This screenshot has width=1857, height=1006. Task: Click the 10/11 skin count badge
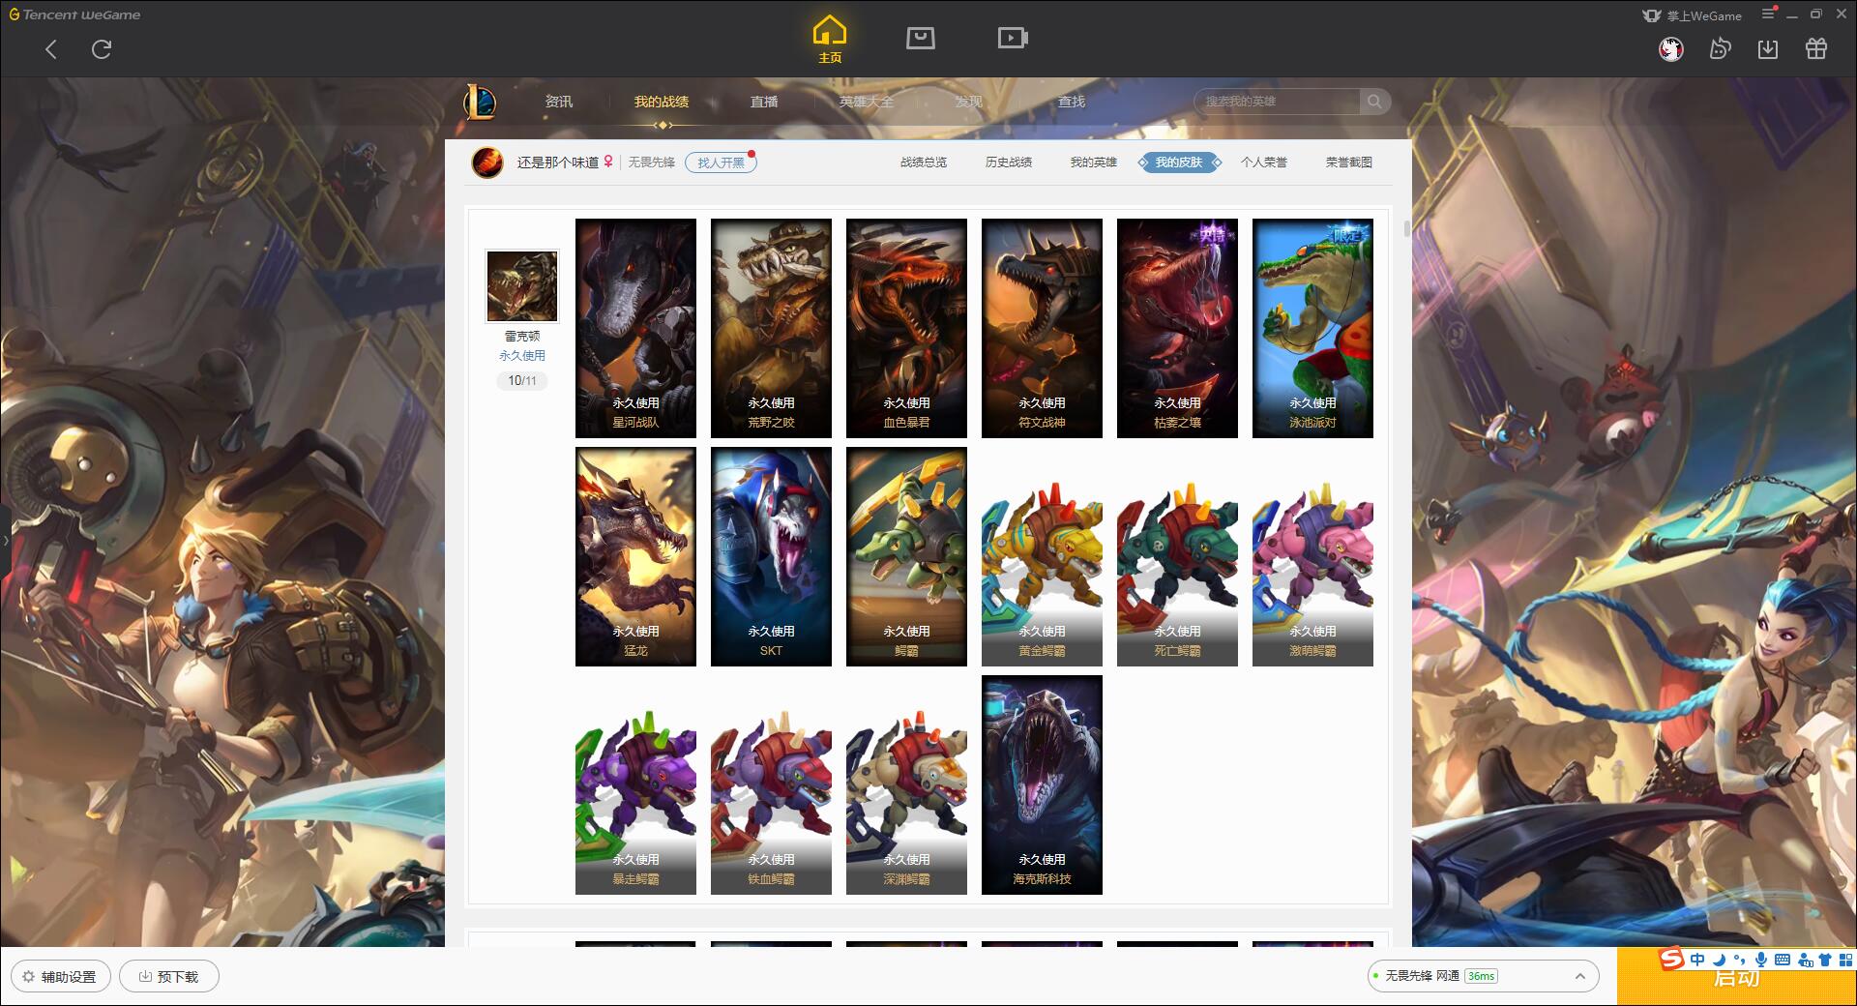522,381
